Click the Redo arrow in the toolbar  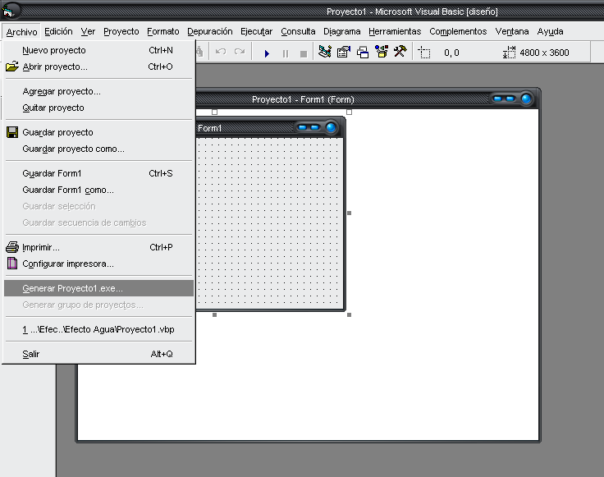(239, 52)
